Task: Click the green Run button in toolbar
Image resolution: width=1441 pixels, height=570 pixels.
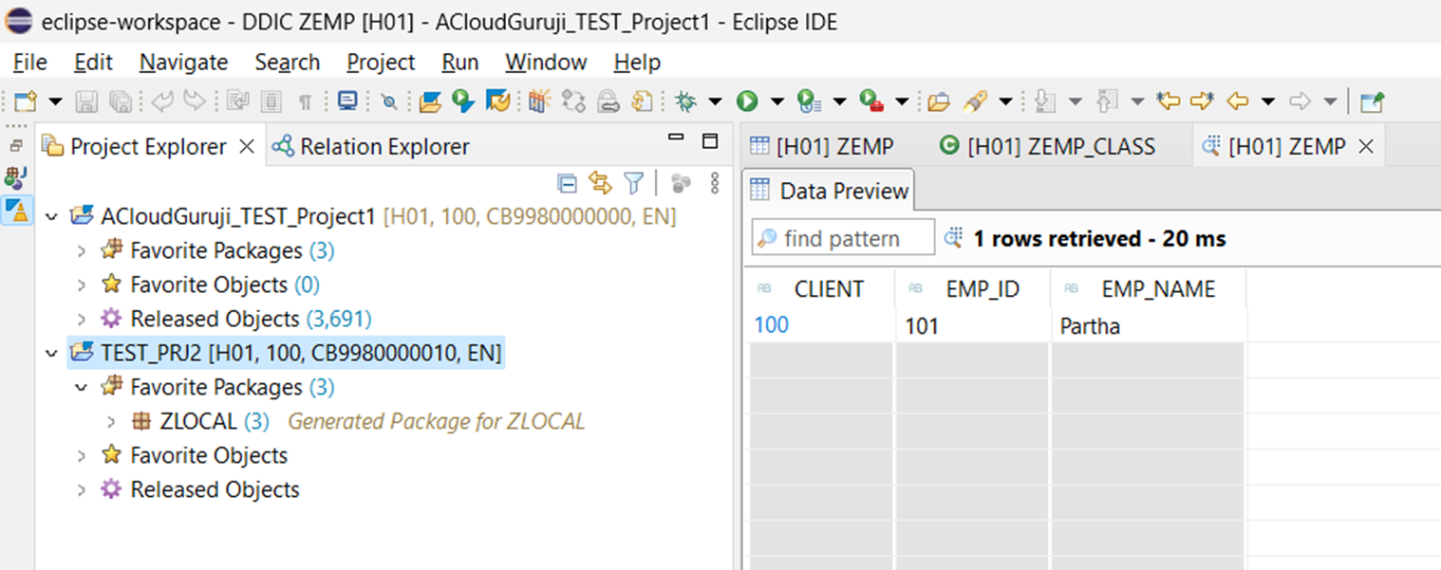Action: (747, 101)
